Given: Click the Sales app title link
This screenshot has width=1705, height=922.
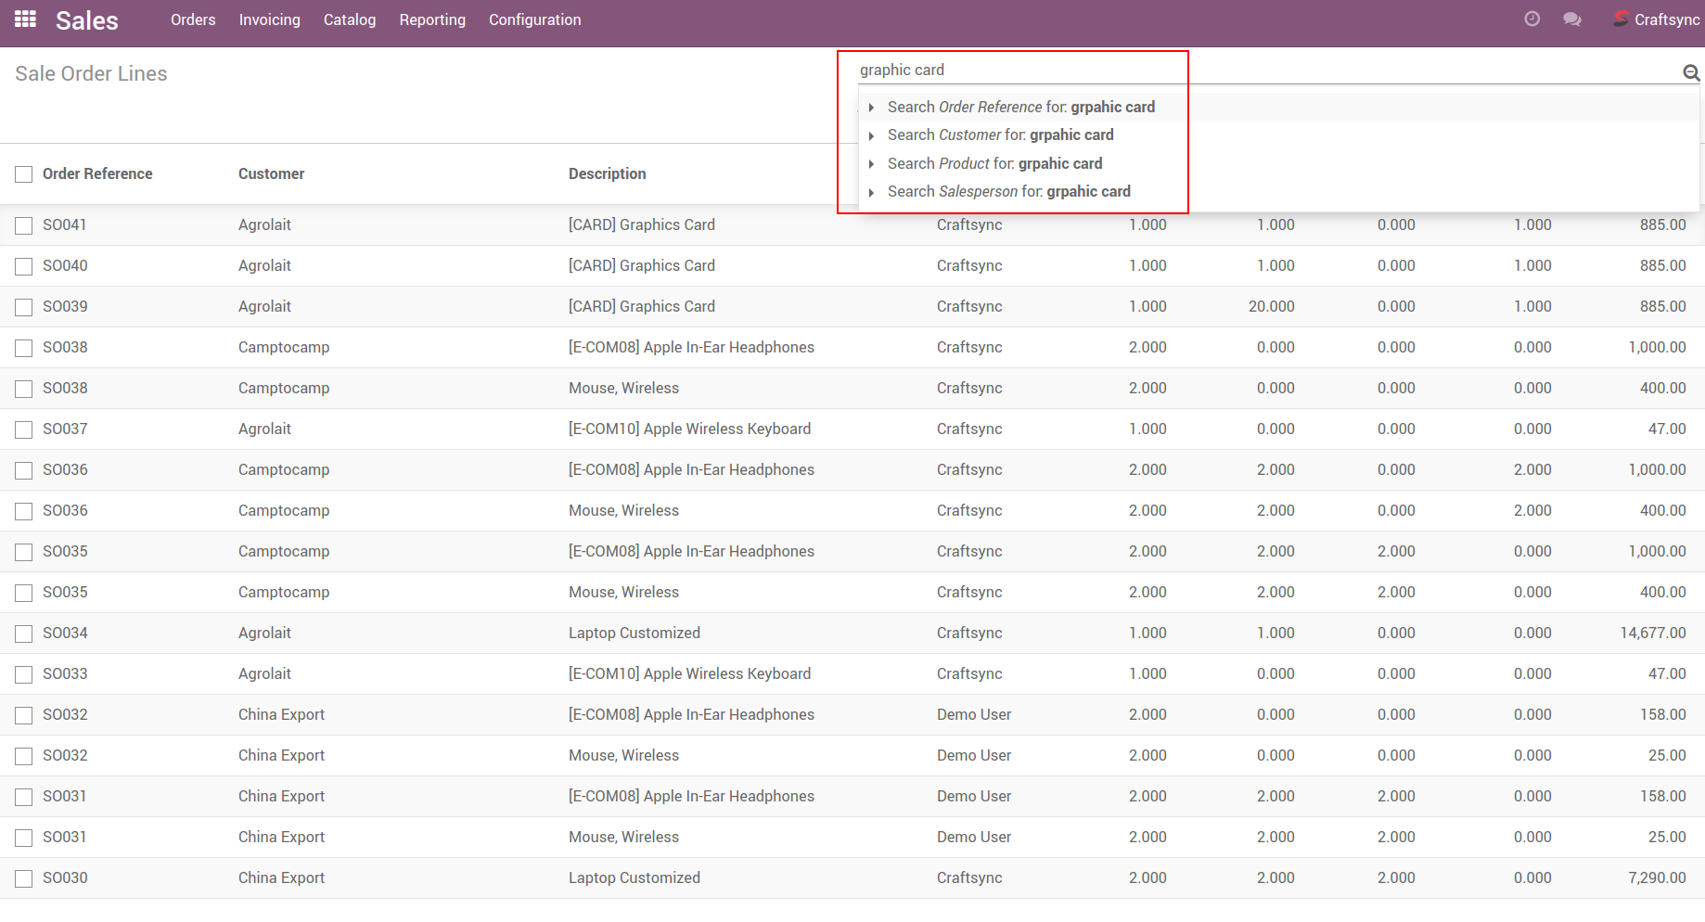Looking at the screenshot, I should click(86, 20).
